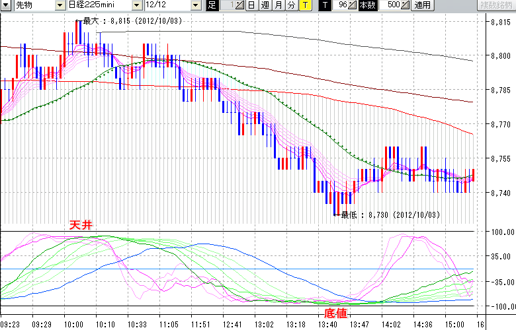Click the 天井 ceiling label in oscillator panel

(x=80, y=226)
